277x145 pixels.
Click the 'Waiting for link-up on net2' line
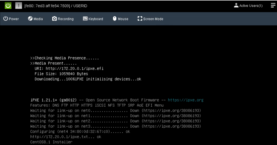click(116, 121)
